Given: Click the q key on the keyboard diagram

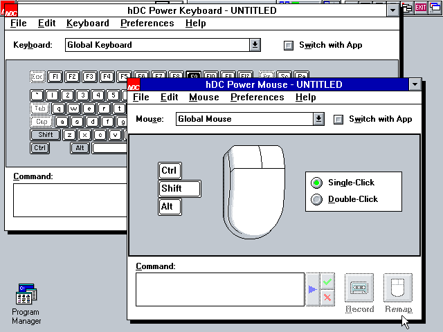Looking at the screenshot, I should coord(58,109).
